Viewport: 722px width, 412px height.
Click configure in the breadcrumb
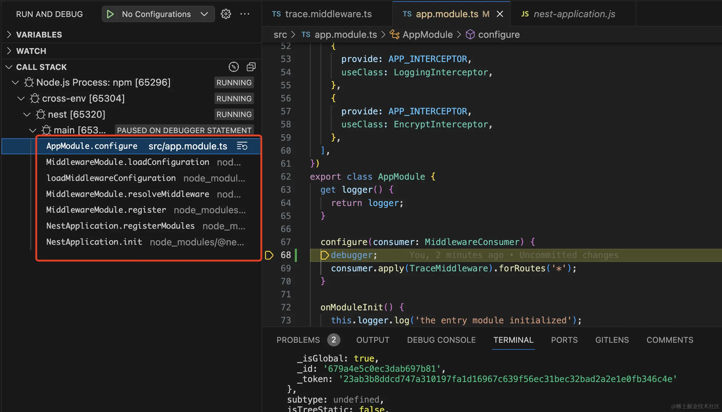click(x=499, y=34)
